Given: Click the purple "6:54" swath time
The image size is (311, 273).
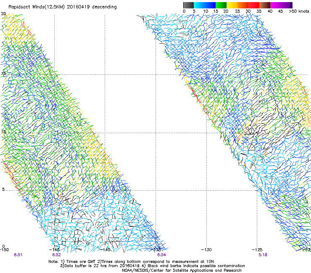Looking at the screenshot, I should pos(162,255).
